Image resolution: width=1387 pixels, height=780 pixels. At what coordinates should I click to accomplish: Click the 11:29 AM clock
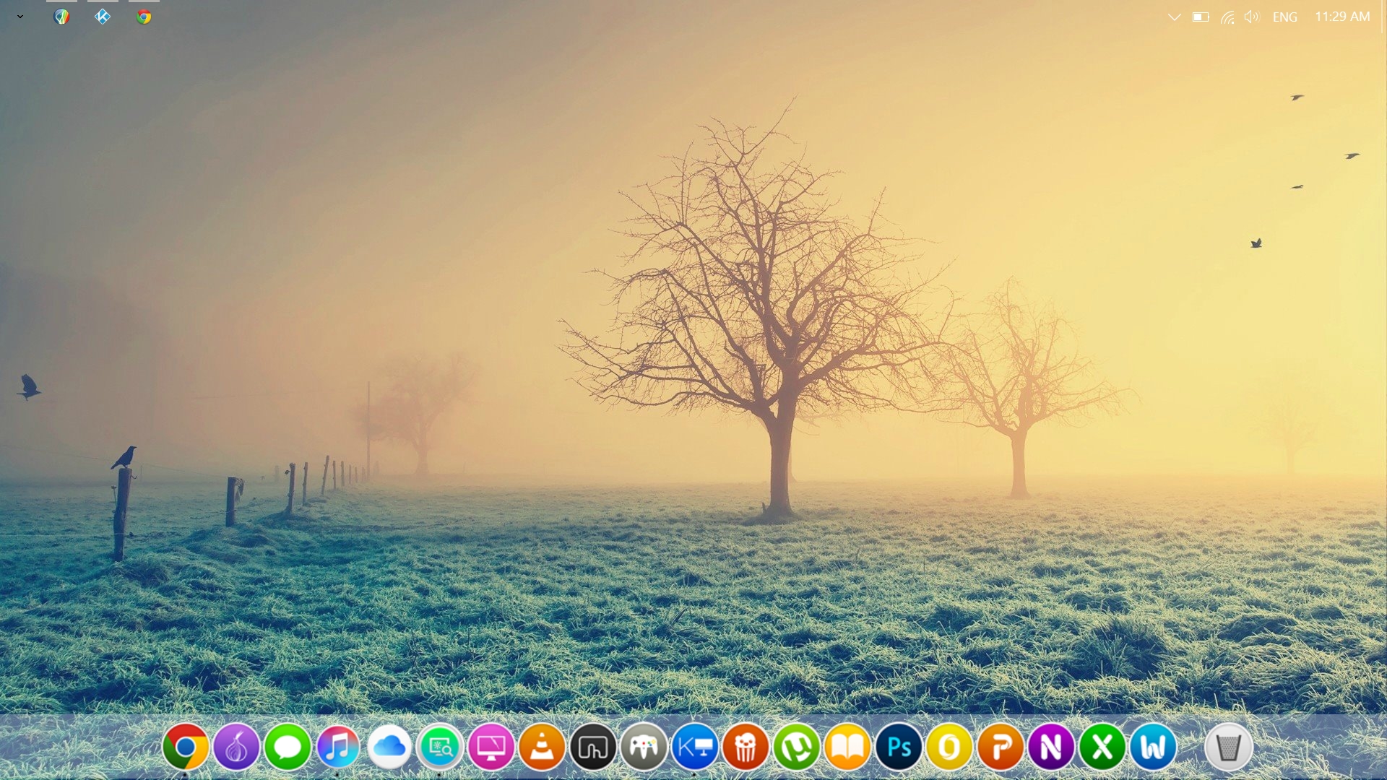(x=1342, y=16)
